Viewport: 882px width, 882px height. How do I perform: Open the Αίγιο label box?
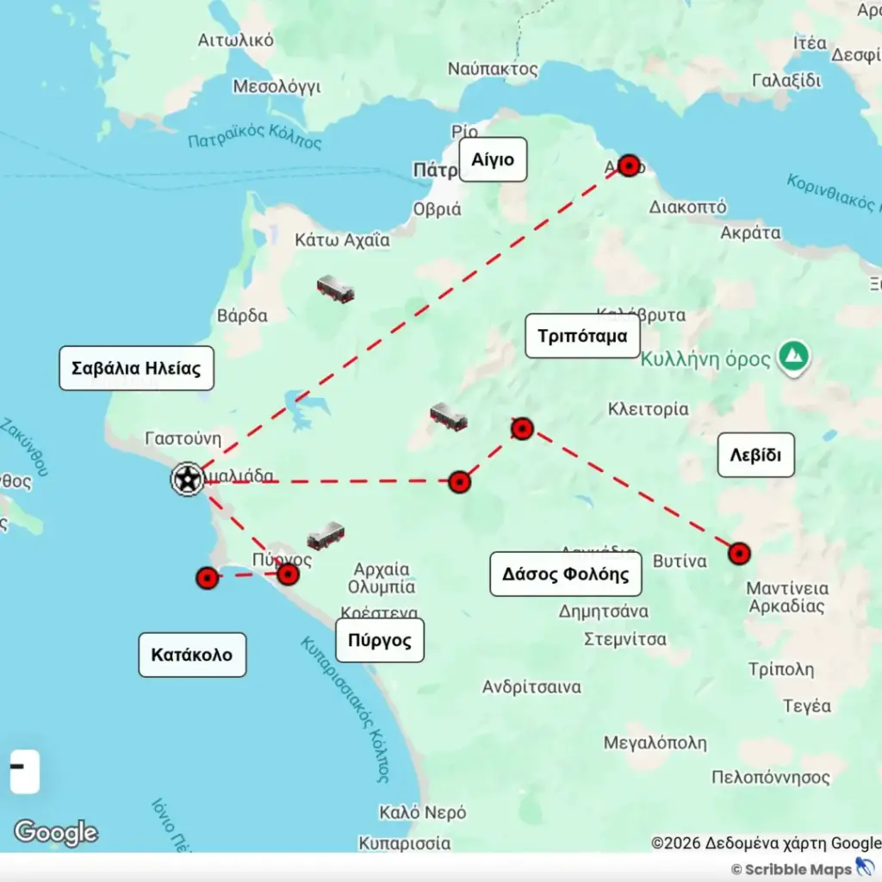click(x=493, y=159)
